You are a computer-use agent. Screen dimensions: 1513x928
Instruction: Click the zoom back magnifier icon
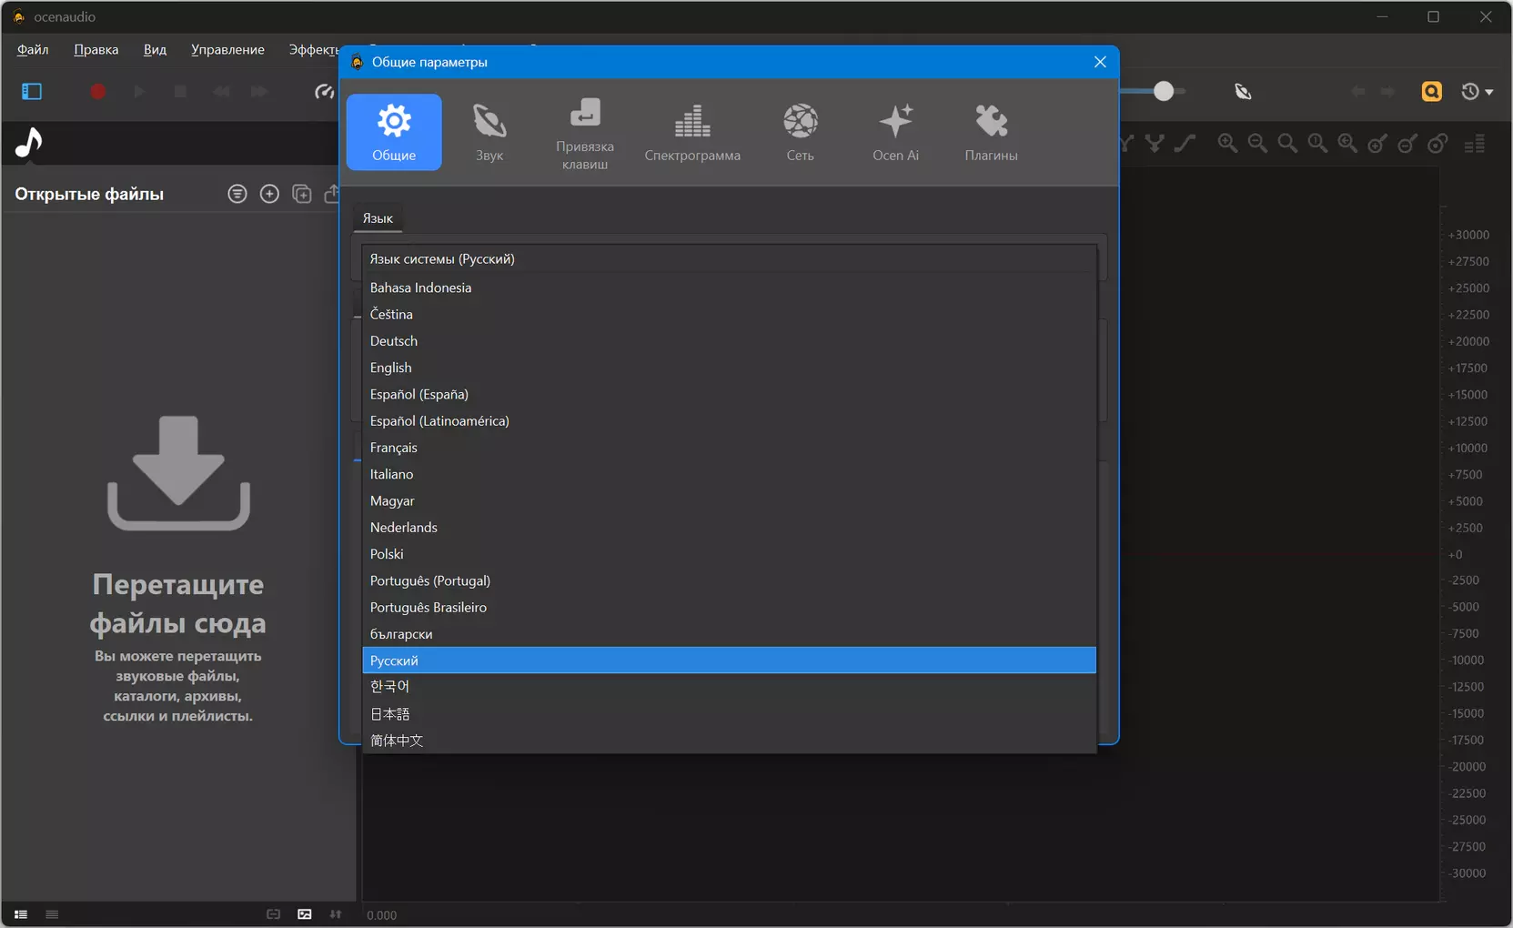pos(1347,143)
